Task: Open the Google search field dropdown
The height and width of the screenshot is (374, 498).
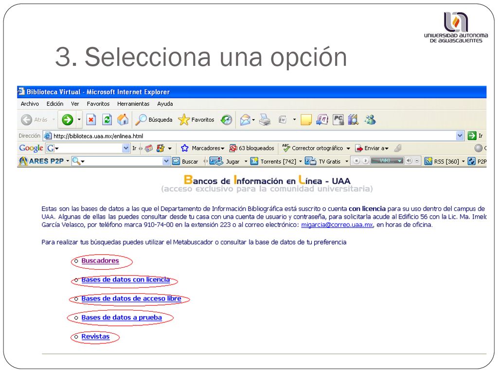Action: tap(126, 148)
